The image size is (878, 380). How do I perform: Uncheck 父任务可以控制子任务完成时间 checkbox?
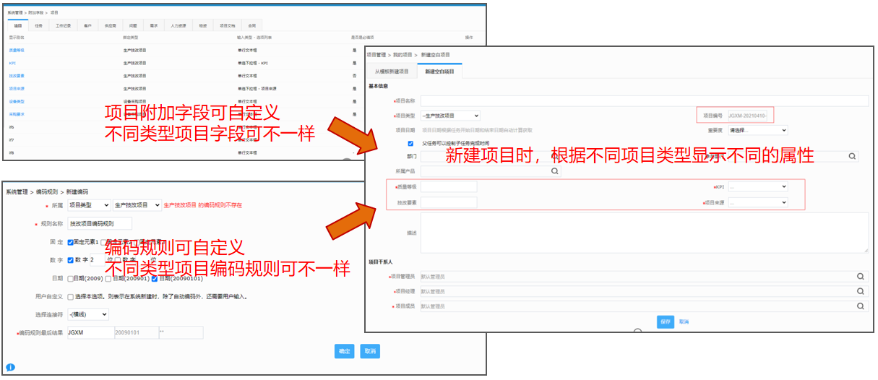pos(410,144)
